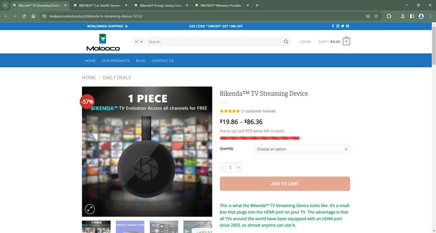This screenshot has width=436, height=233.
Task: Bookmark this page with the star icon
Action: click(376, 16)
